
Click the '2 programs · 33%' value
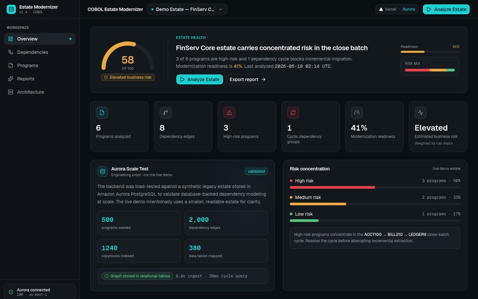(x=441, y=198)
